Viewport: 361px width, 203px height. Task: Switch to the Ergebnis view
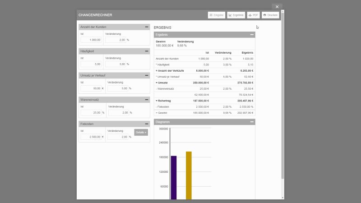(236, 15)
